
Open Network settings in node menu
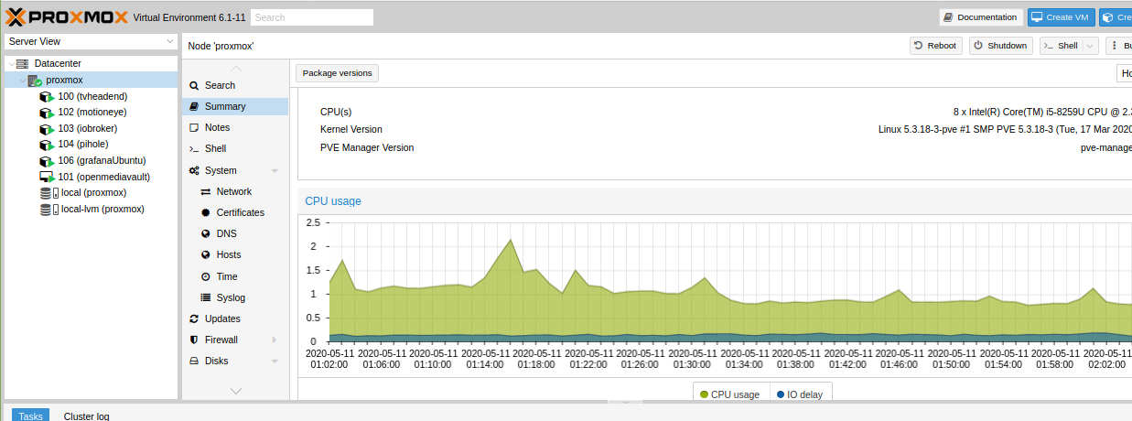point(235,191)
